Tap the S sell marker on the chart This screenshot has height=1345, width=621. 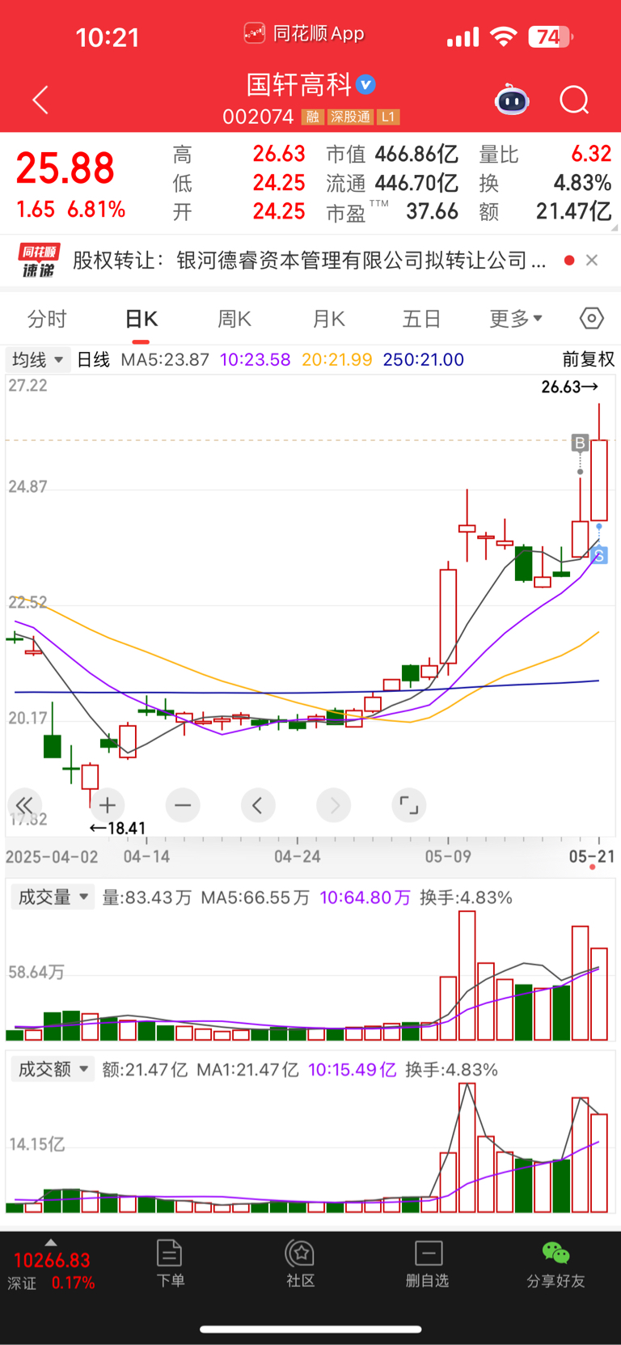tap(599, 556)
